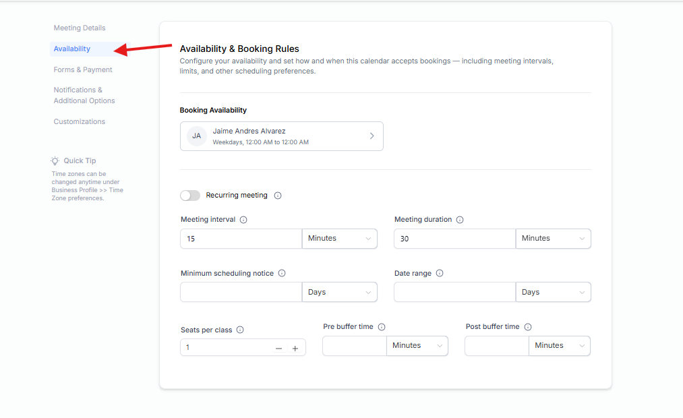Increase seats per class with plus
The height and width of the screenshot is (418, 683).
pos(295,349)
